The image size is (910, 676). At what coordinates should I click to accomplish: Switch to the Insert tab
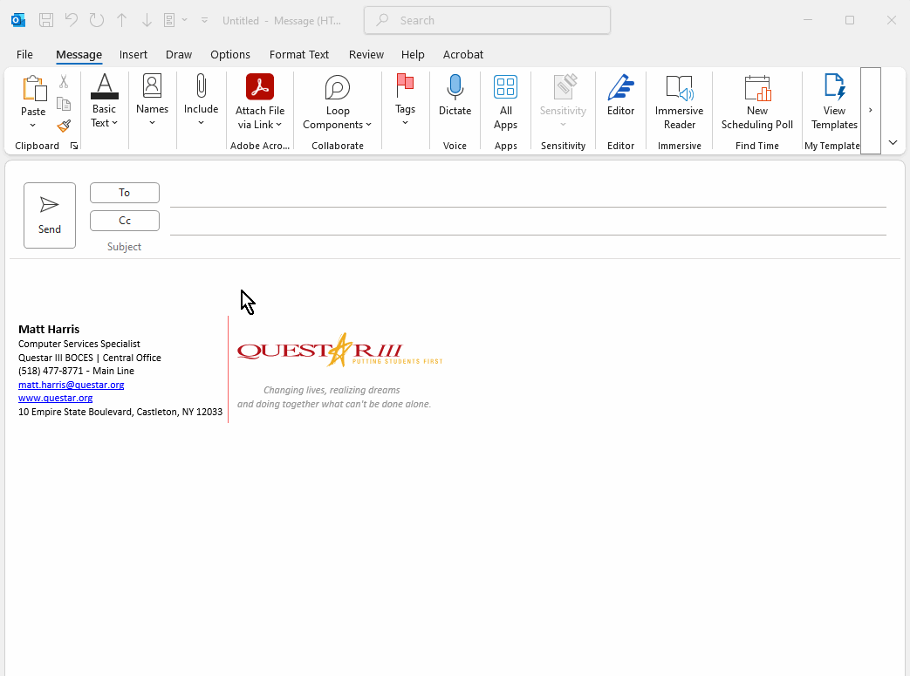coord(133,54)
